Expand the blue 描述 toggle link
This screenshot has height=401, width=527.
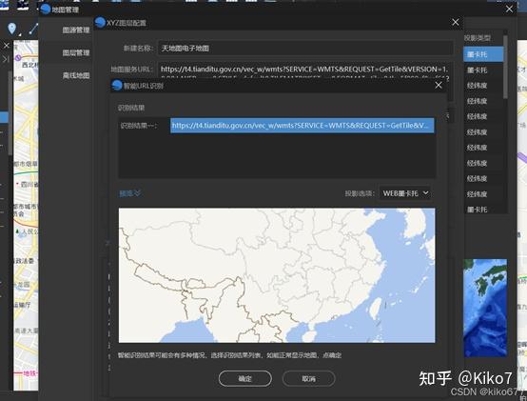pyautogui.click(x=129, y=193)
